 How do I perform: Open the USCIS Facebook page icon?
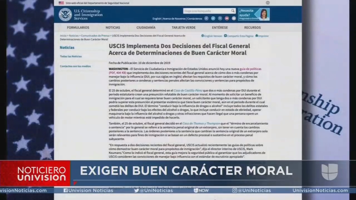[x=206, y=18]
